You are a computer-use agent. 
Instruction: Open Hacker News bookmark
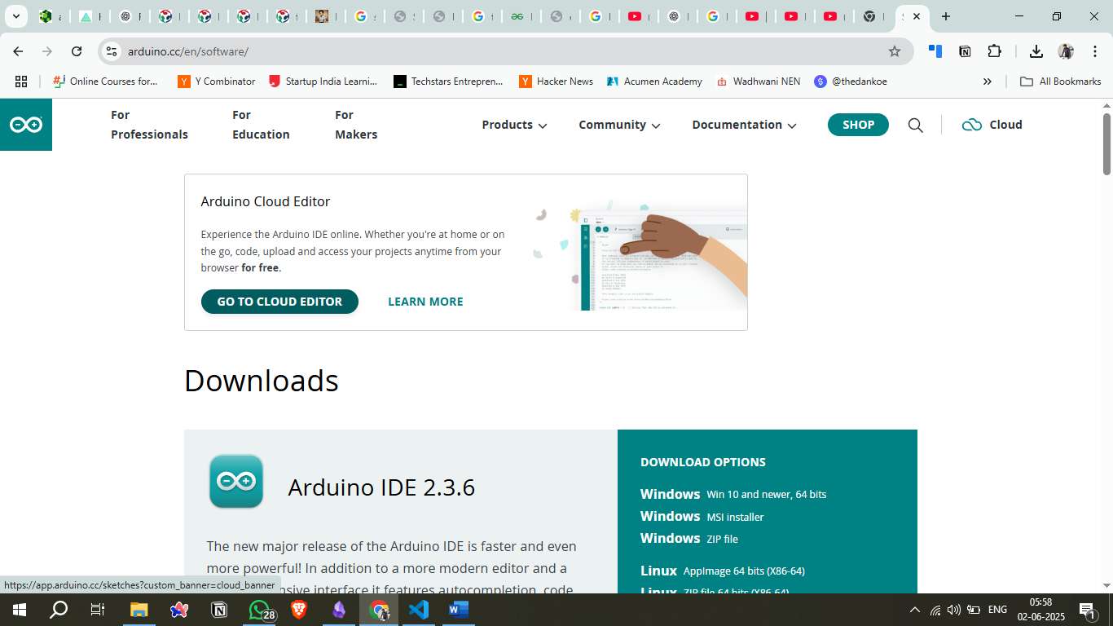pos(556,82)
